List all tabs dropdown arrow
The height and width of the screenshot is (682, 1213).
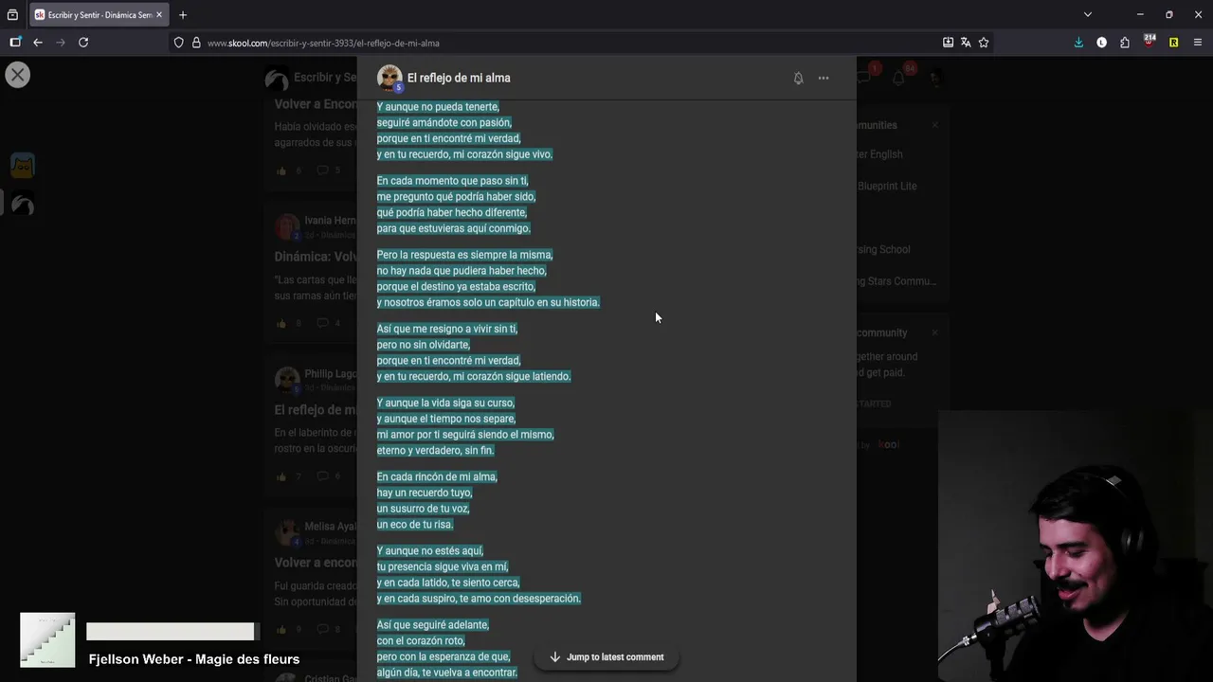[x=1088, y=15]
